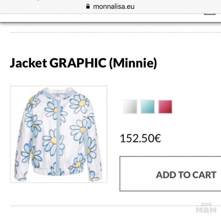Enlarge the blue daisy jacket photo
Image resolution: width=221 pixels, height=217 pixels.
[59, 134]
